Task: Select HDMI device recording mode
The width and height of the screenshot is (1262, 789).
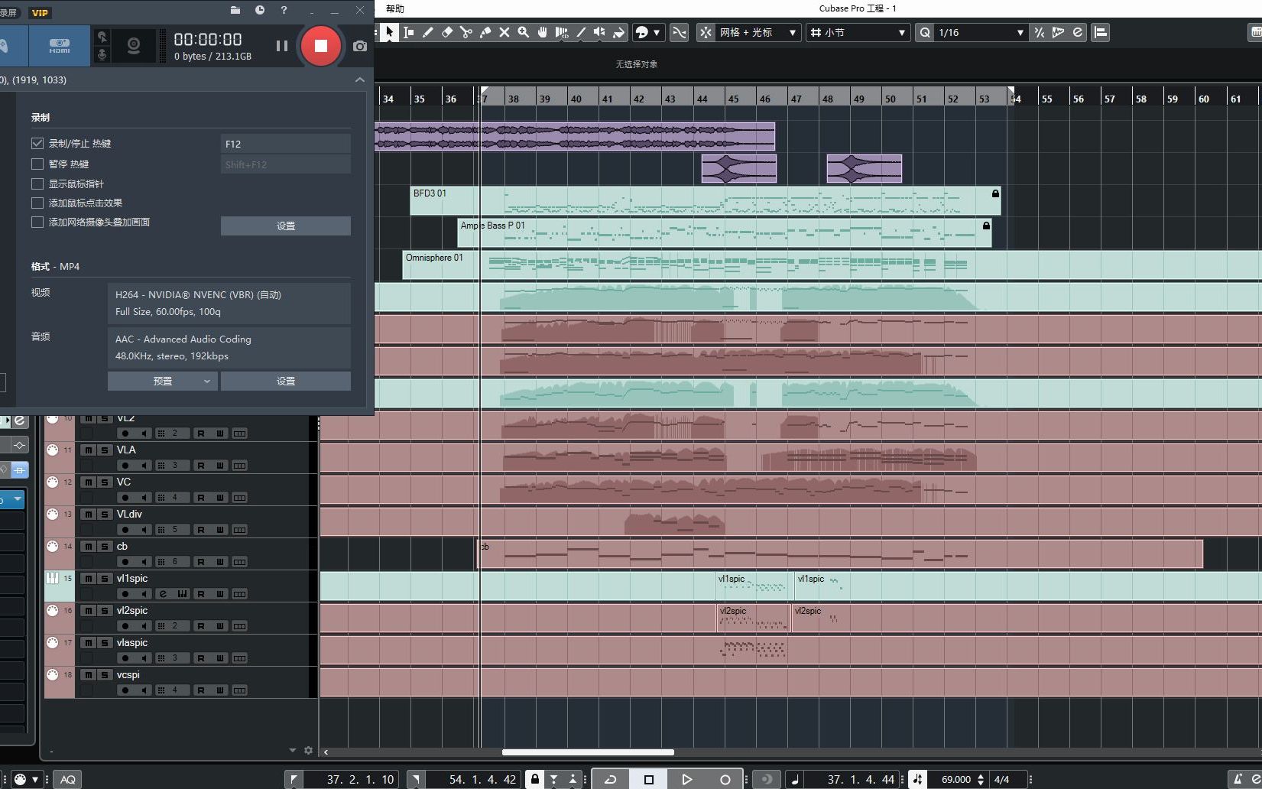Action: pyautogui.click(x=60, y=46)
